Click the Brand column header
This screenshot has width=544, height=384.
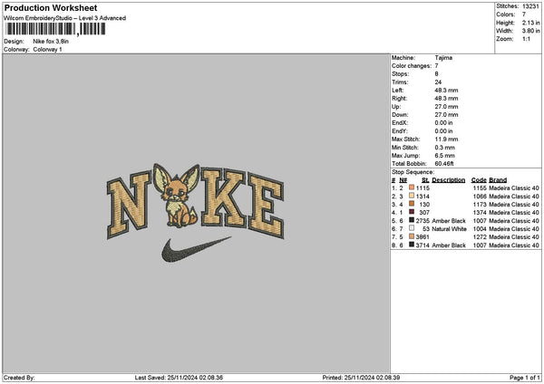(498, 180)
